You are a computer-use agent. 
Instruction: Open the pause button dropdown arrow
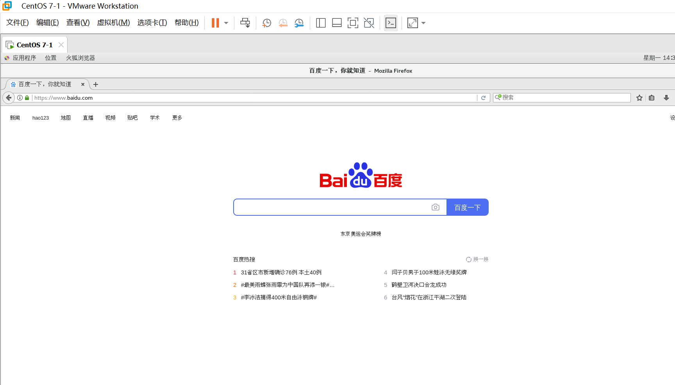[x=225, y=23]
